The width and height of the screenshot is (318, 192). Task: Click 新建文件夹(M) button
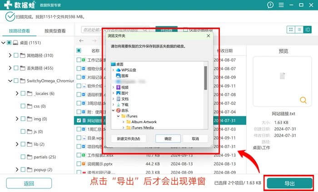pos(129,139)
